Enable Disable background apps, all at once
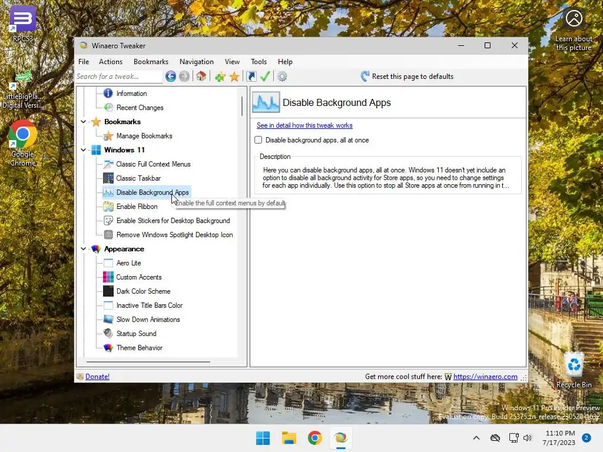Image resolution: width=603 pixels, height=452 pixels. point(259,140)
